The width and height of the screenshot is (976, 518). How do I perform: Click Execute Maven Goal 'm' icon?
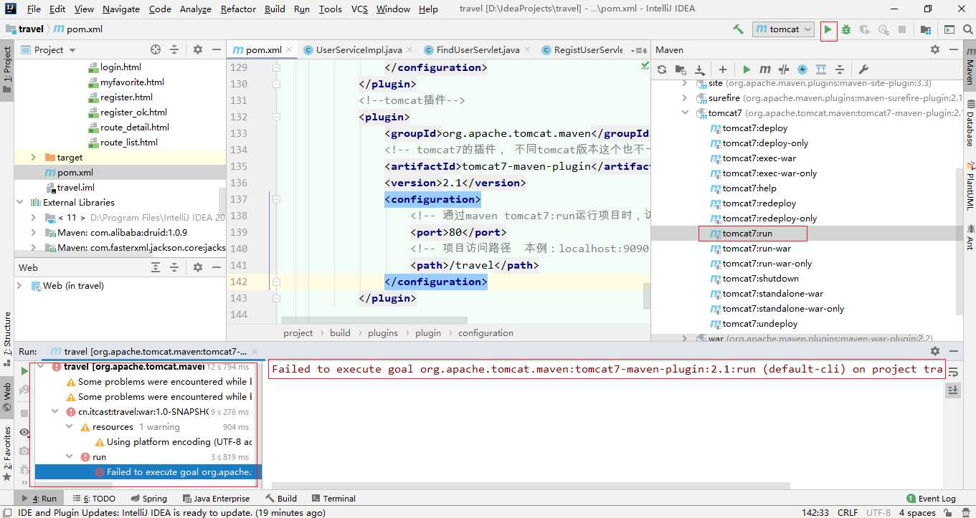click(765, 69)
